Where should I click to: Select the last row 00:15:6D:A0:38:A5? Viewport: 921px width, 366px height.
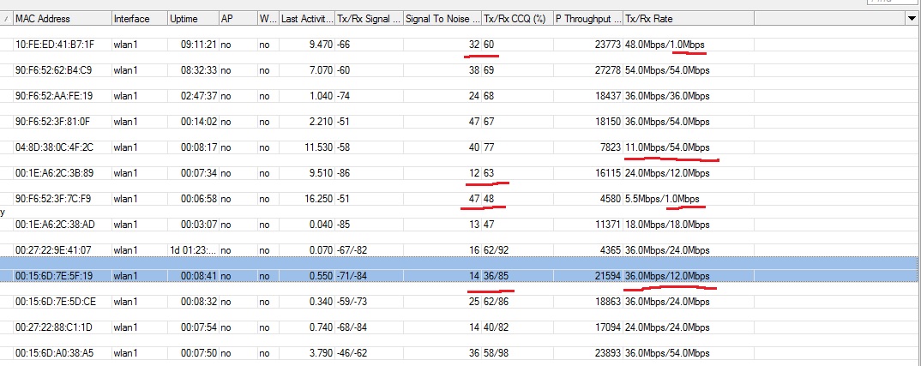pos(54,352)
